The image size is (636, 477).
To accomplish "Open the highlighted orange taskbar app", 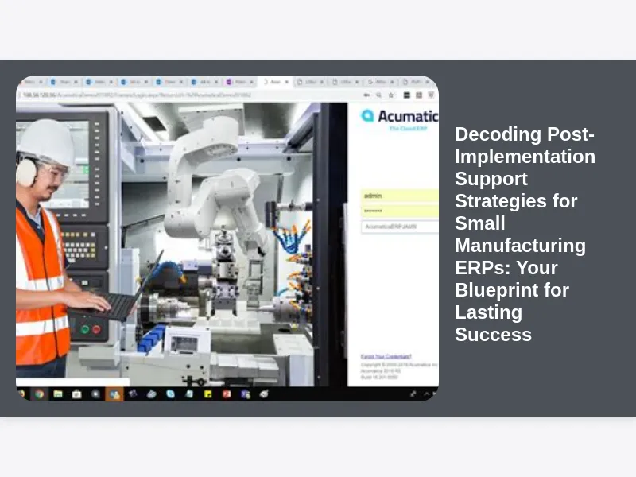I will point(114,394).
